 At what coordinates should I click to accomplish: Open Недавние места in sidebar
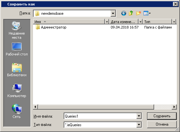pyautogui.click(x=17, y=30)
